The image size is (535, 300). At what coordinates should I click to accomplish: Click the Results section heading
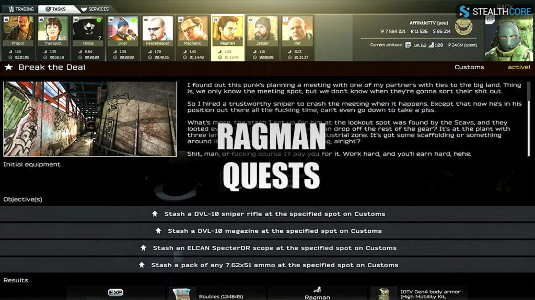(16, 280)
